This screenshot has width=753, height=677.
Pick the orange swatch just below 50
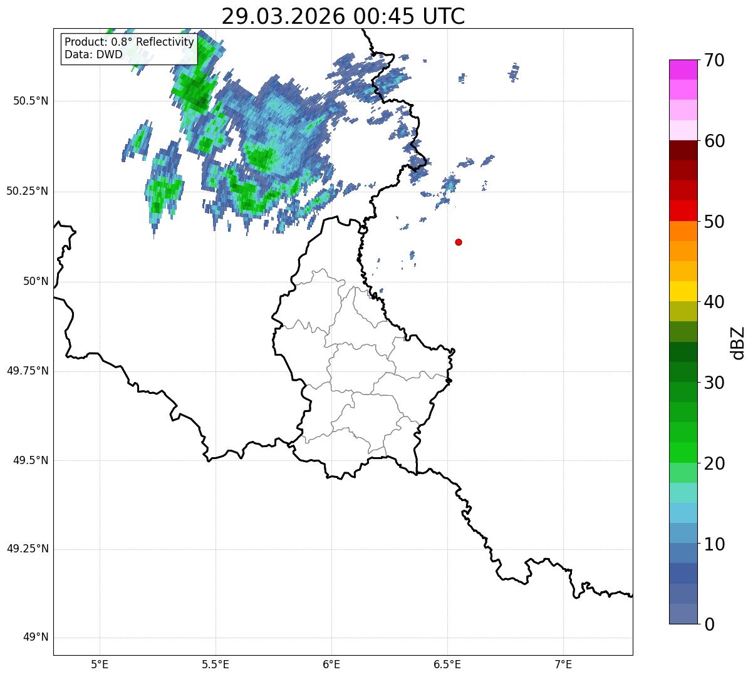(683, 231)
